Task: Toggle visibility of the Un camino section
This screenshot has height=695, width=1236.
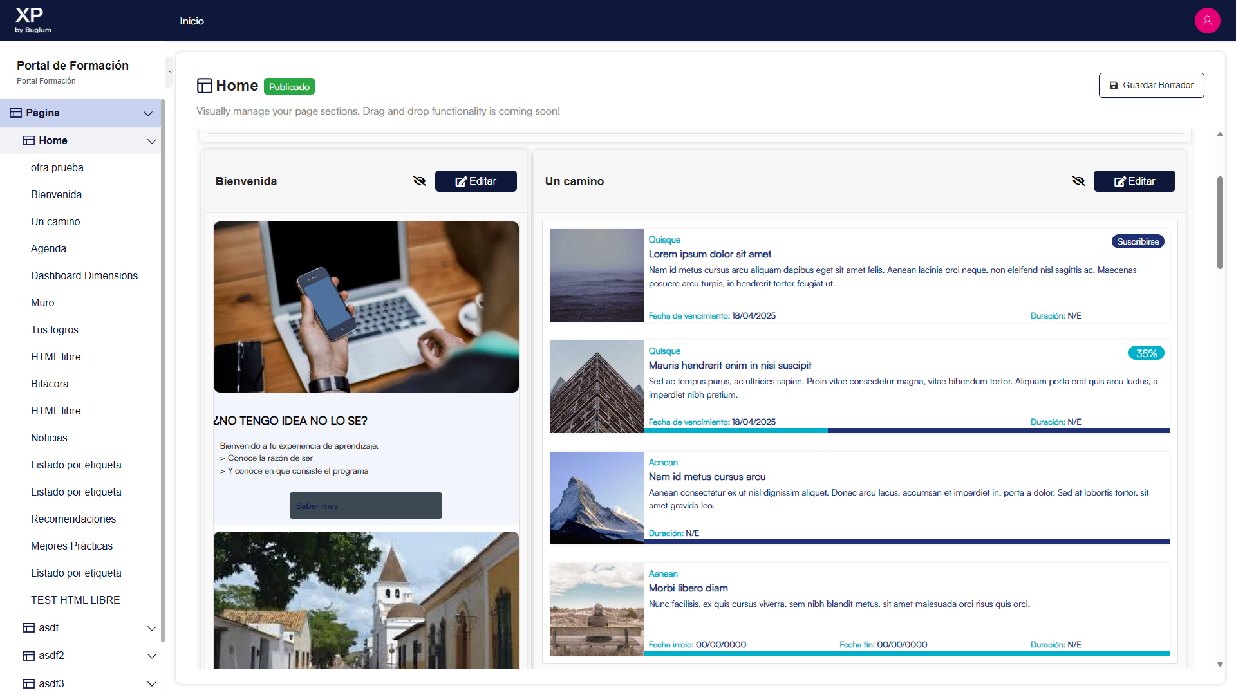Action: click(x=1079, y=181)
